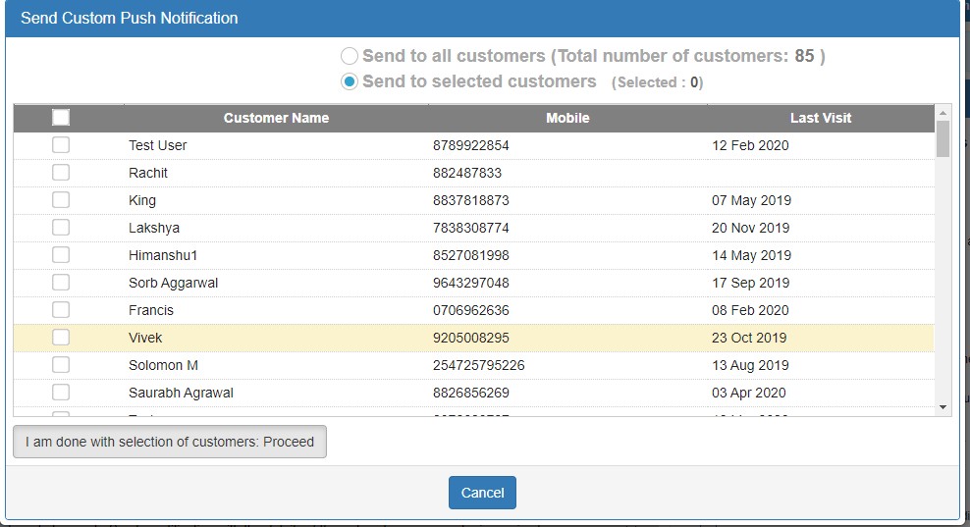Click mobile number 0706962636
This screenshot has width=970, height=527.
[471, 310]
